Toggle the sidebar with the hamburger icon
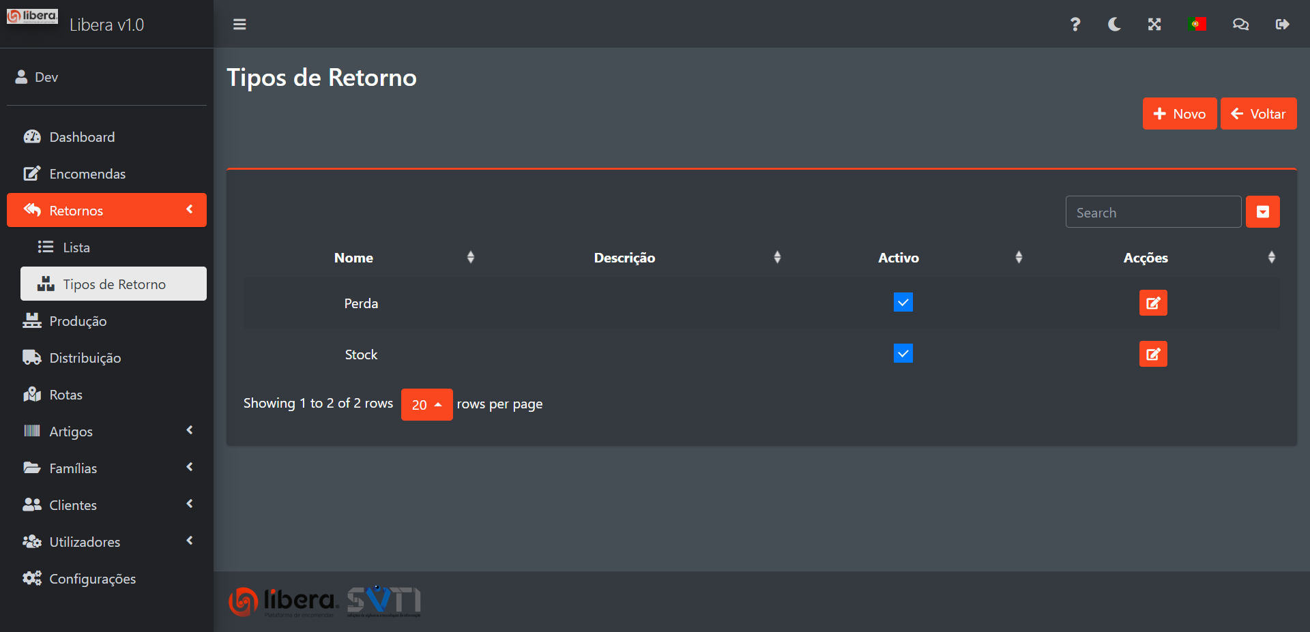Image resolution: width=1310 pixels, height=632 pixels. click(239, 25)
